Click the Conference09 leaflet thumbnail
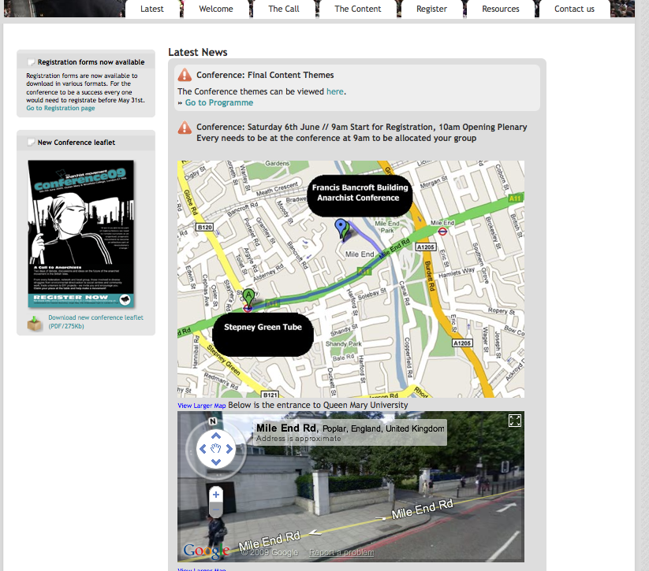Screen dimensions: 649x571 coord(81,234)
